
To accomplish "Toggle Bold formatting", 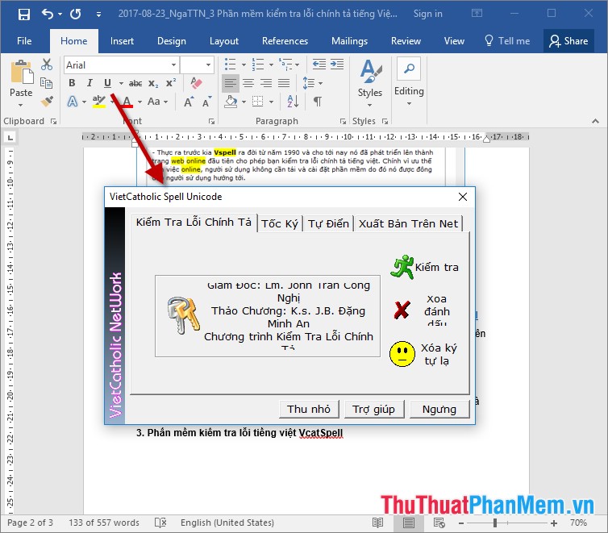I will tap(72, 83).
